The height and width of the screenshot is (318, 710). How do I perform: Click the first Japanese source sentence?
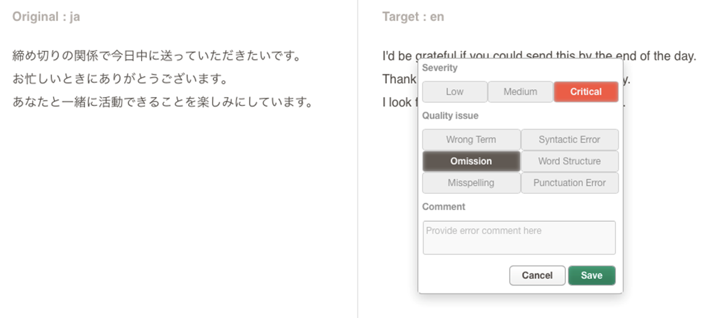pyautogui.click(x=157, y=57)
